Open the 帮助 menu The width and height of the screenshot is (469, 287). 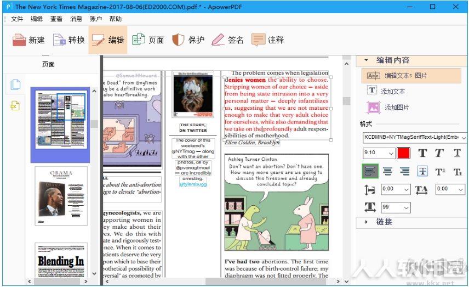(x=116, y=19)
